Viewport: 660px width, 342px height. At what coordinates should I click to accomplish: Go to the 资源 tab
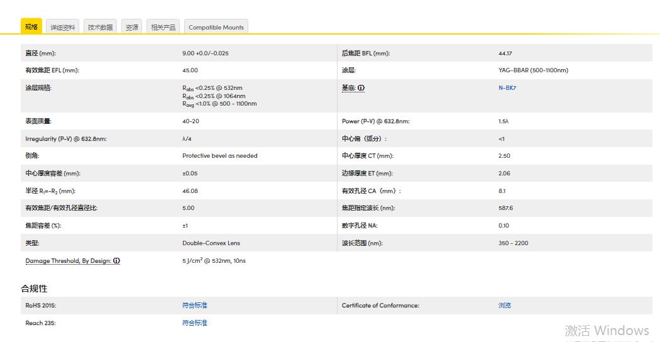[132, 27]
